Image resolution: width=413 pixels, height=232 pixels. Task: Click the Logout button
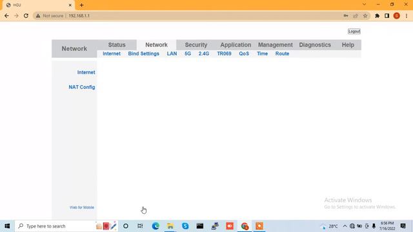point(354,32)
